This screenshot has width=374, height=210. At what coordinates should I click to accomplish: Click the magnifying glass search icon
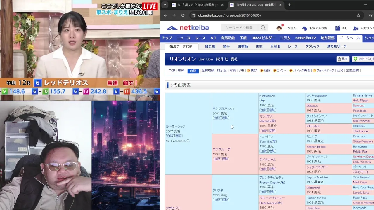pos(263,28)
